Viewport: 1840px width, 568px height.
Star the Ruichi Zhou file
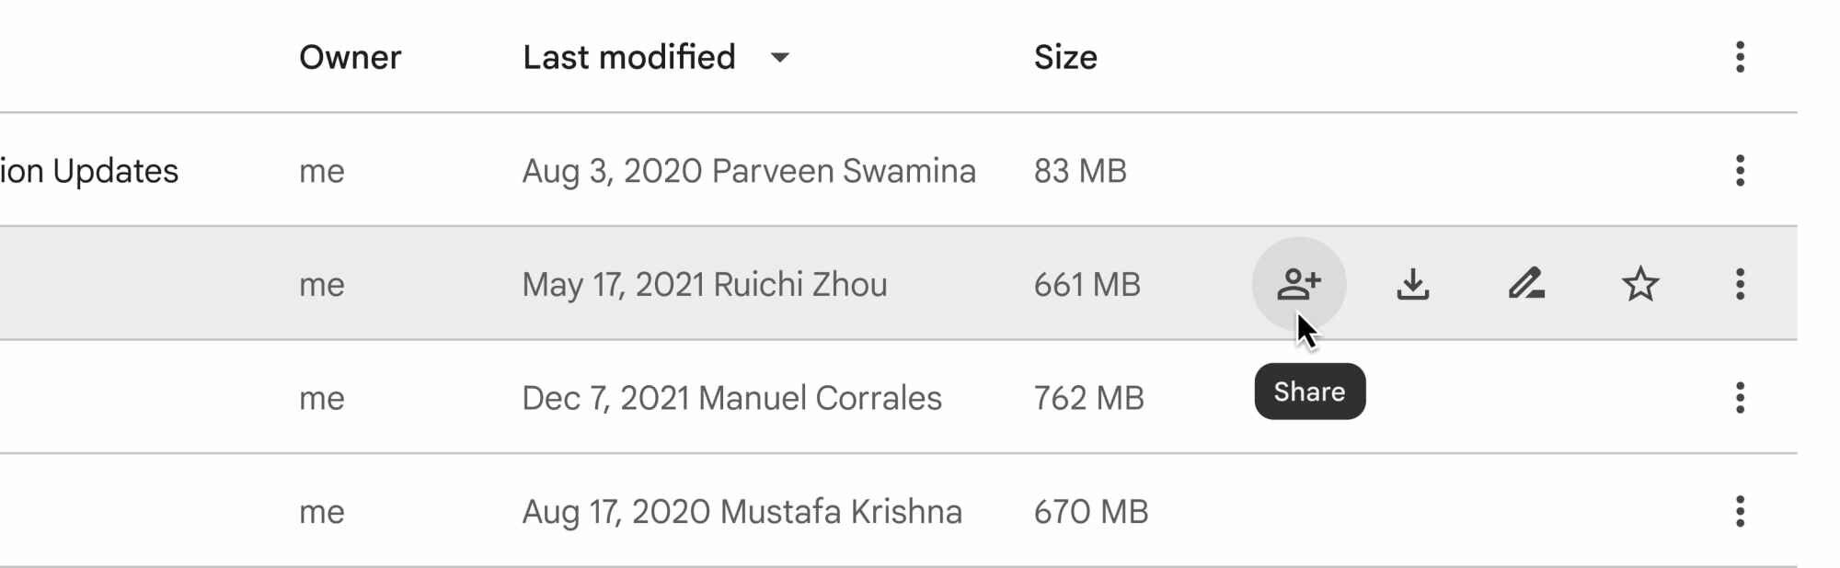pyautogui.click(x=1639, y=284)
